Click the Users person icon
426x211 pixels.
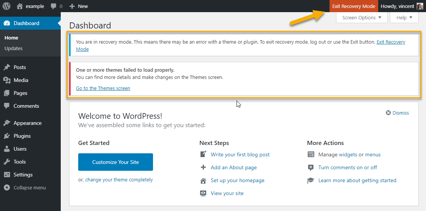pyautogui.click(x=7, y=149)
